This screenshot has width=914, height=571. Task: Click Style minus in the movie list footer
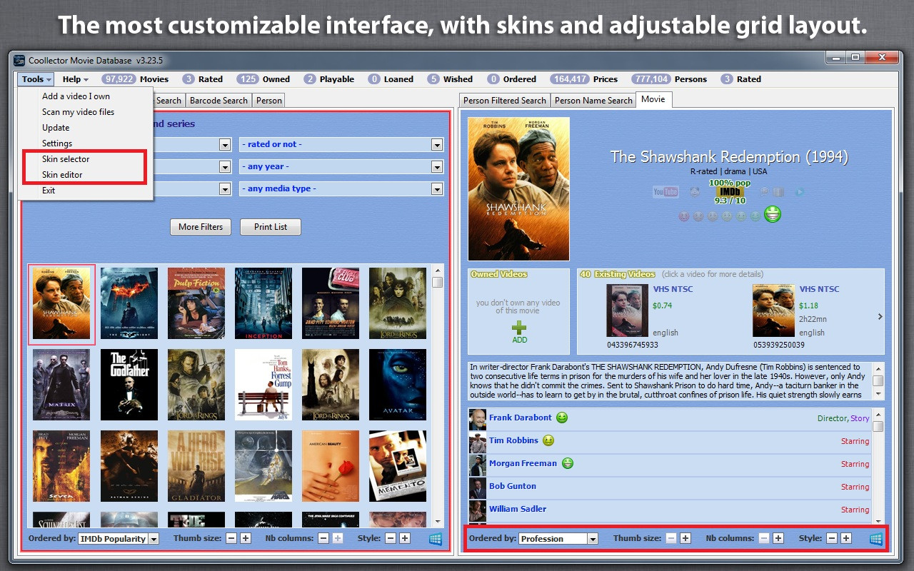391,538
